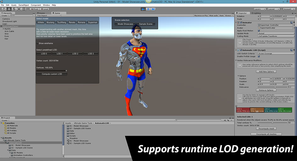The width and height of the screenshot is (297, 161).
Task: Select the Scale tool in toolbar
Action: coord(19,9)
